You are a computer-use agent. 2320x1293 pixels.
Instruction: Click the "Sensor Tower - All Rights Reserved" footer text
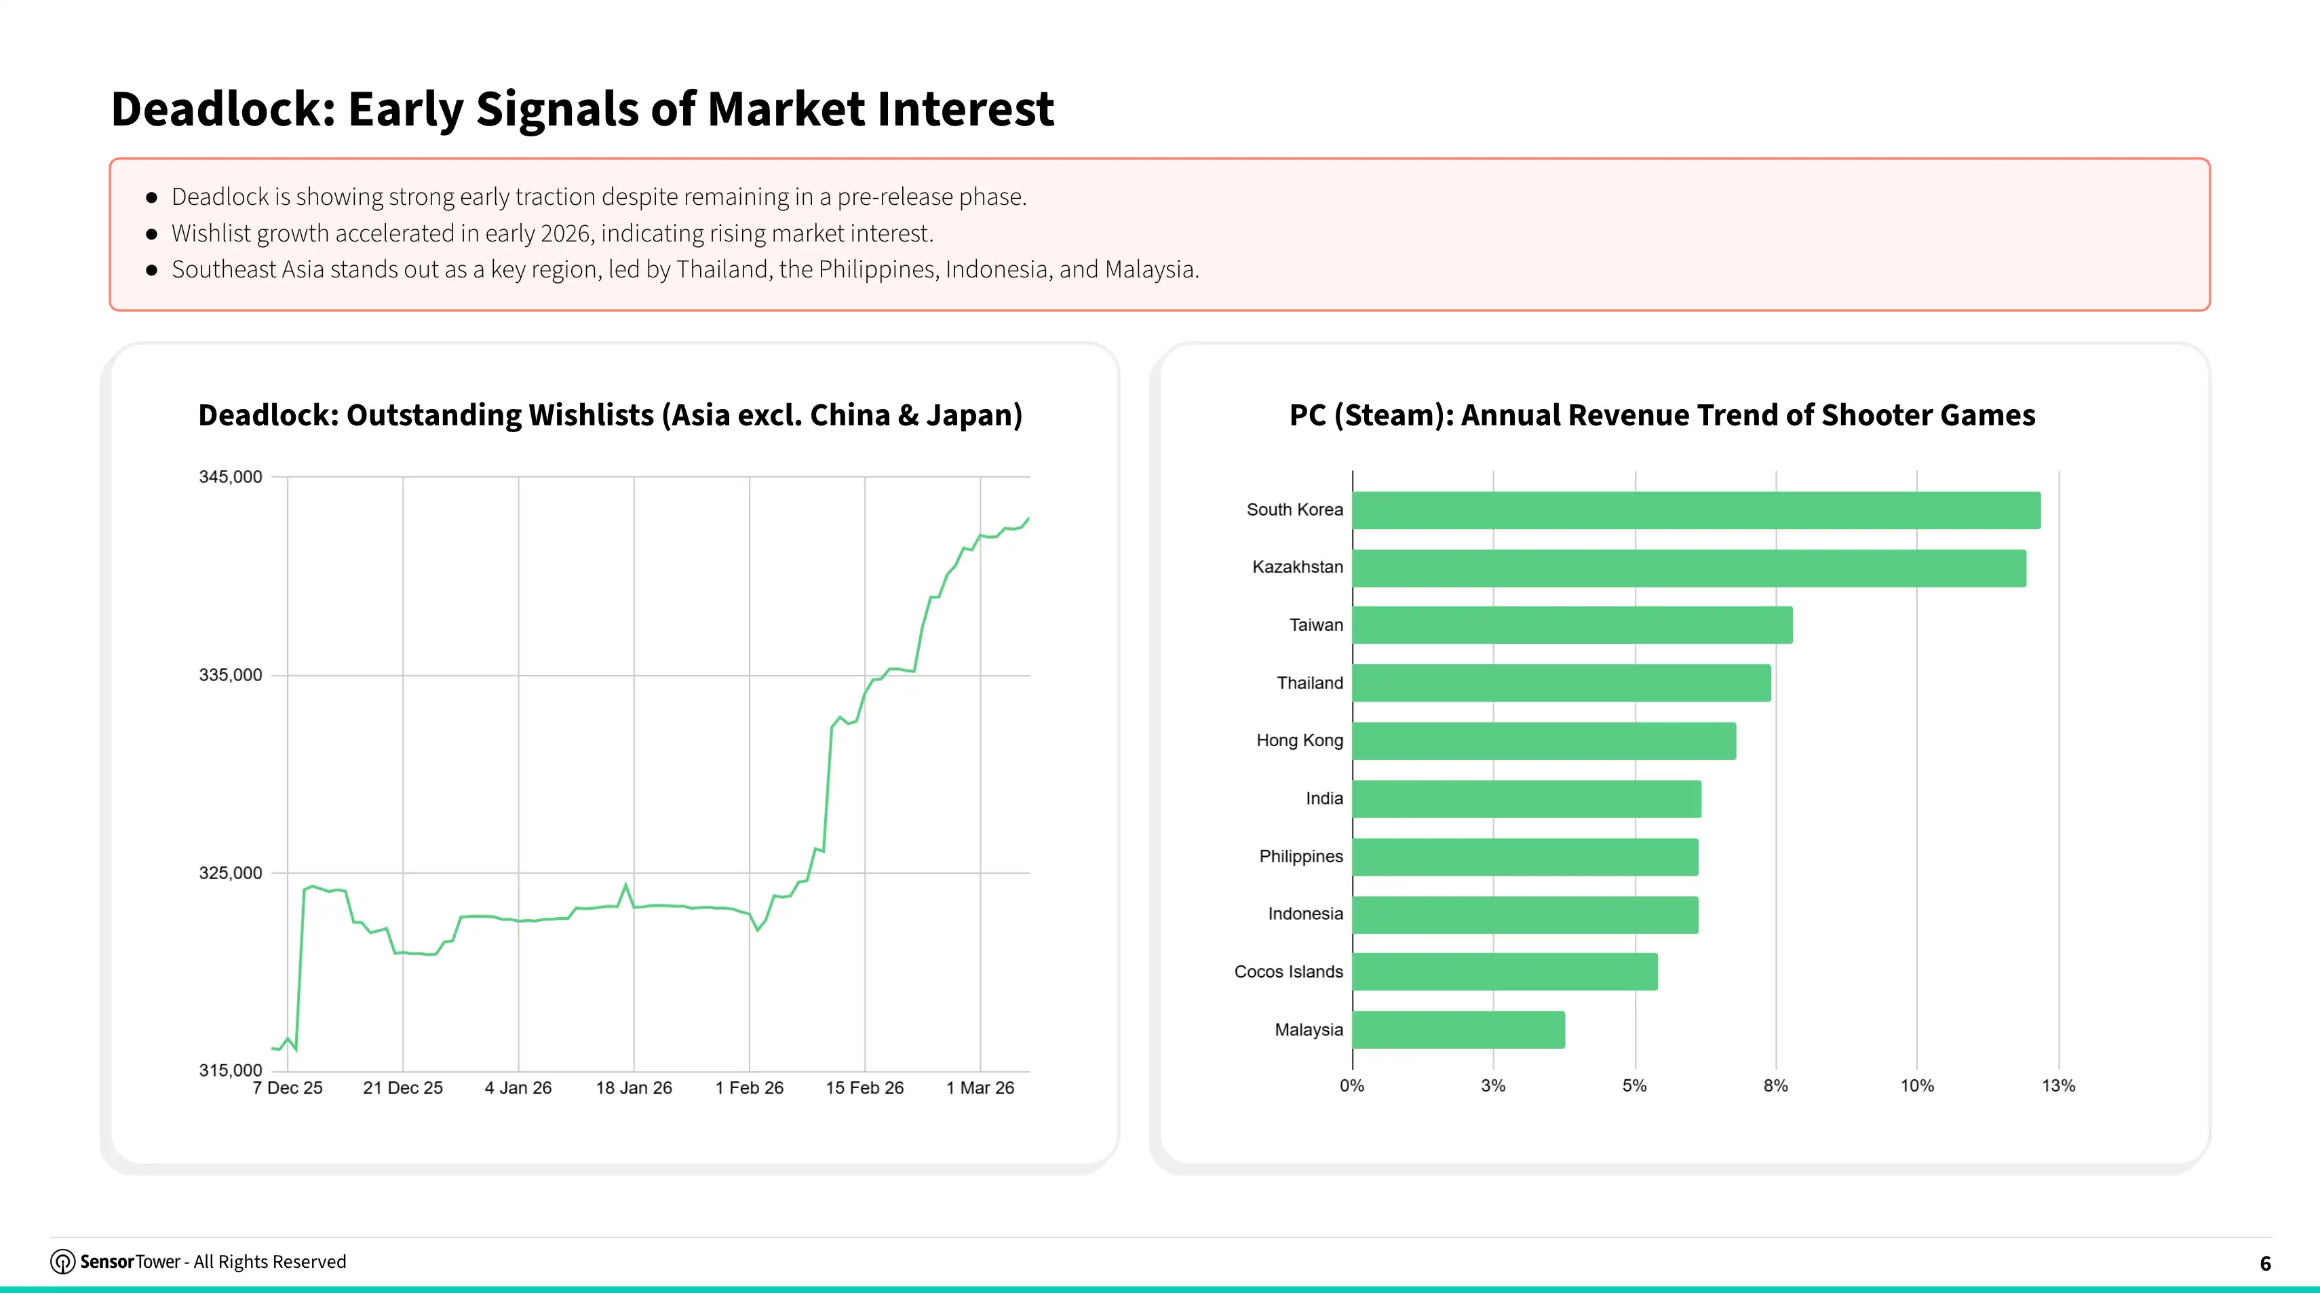[x=212, y=1262]
